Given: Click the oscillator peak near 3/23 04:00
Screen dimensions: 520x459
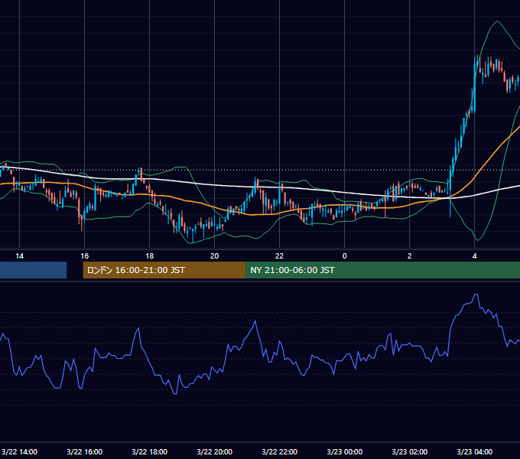Looking at the screenshot, I should coord(476,295).
